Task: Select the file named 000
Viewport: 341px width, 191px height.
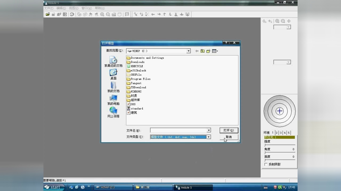Action: click(131, 104)
